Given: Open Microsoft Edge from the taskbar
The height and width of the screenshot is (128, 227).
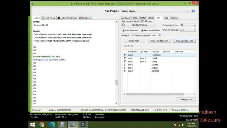Looking at the screenshot, I should (52, 125).
